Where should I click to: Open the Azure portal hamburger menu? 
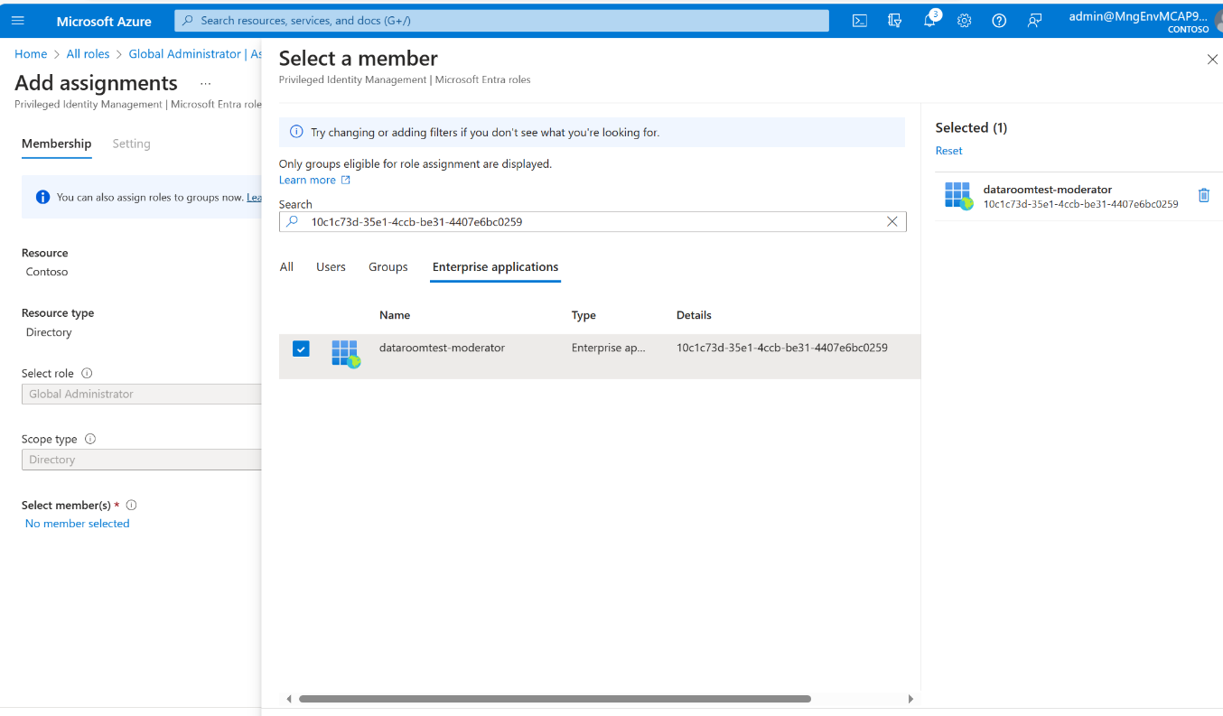pyautogui.click(x=18, y=21)
